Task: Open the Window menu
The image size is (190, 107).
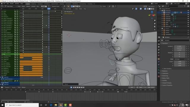Action: (17, 4)
